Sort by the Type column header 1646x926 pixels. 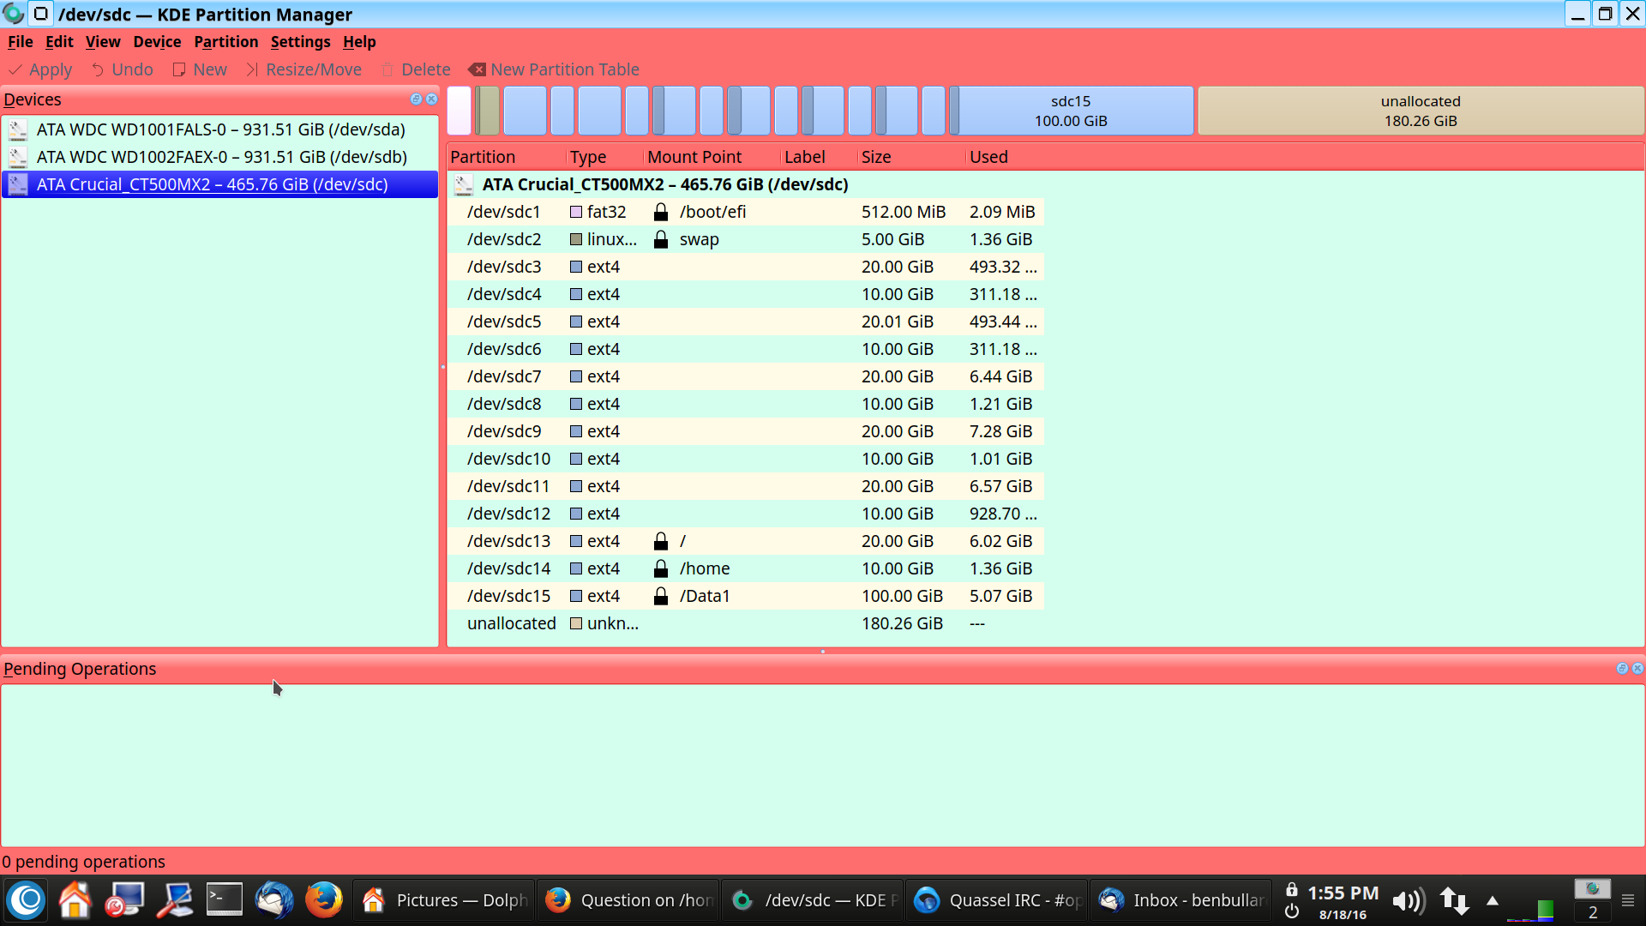pos(605,157)
